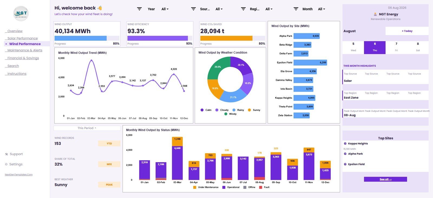Open the Month All dropdown

(x=322, y=9)
